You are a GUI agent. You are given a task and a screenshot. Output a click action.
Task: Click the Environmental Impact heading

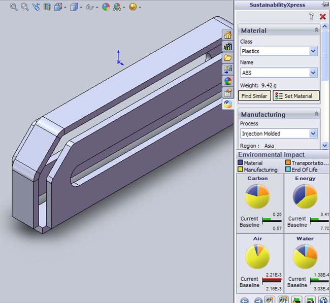271,155
